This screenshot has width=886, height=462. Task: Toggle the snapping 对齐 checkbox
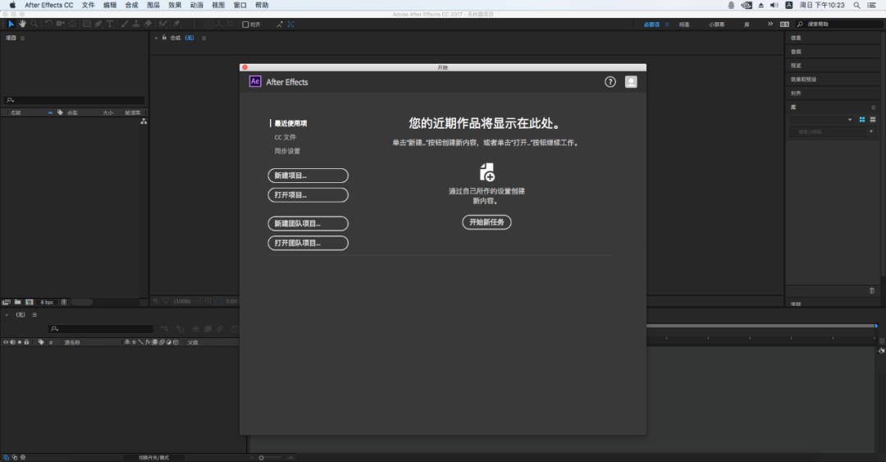(x=245, y=25)
